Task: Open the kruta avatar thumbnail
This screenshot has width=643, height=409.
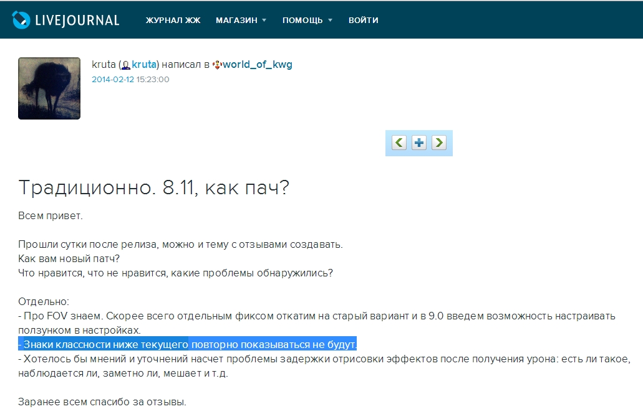Action: coord(49,88)
